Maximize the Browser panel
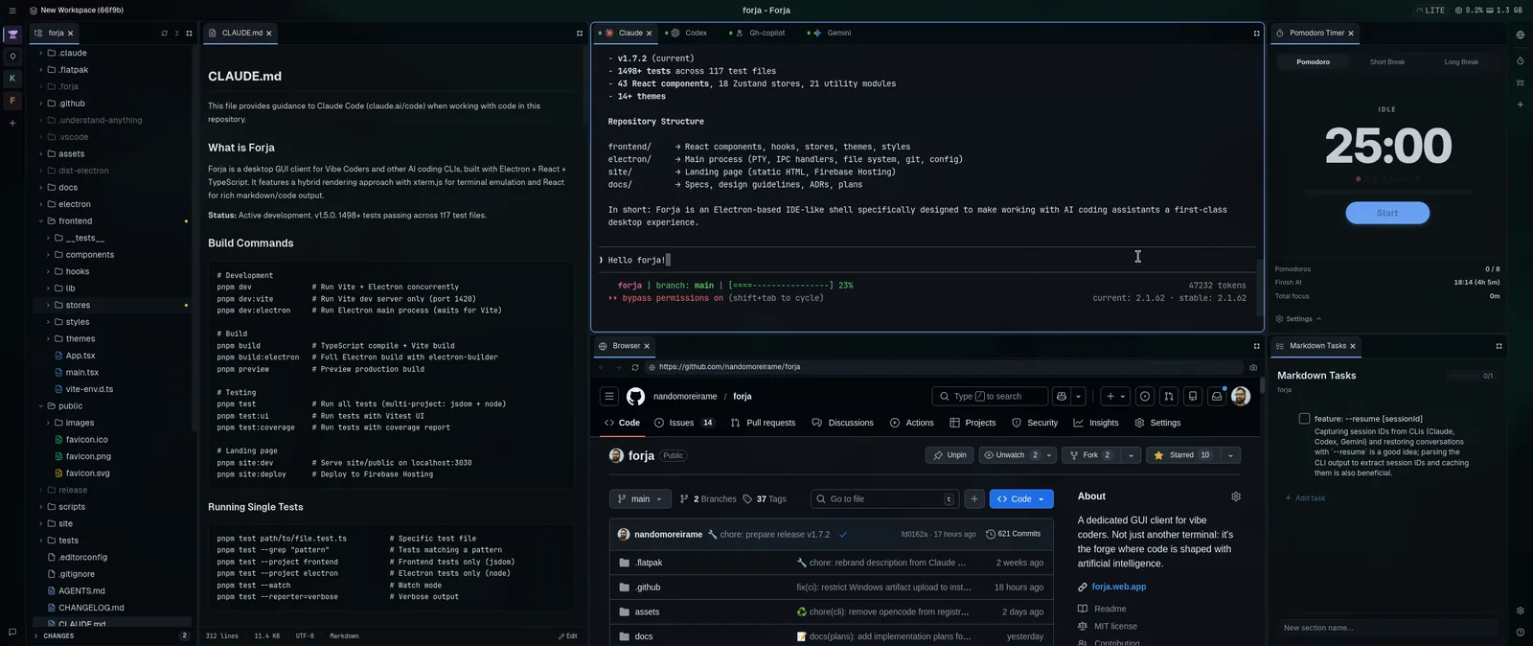This screenshot has width=1533, height=646. coord(1256,346)
